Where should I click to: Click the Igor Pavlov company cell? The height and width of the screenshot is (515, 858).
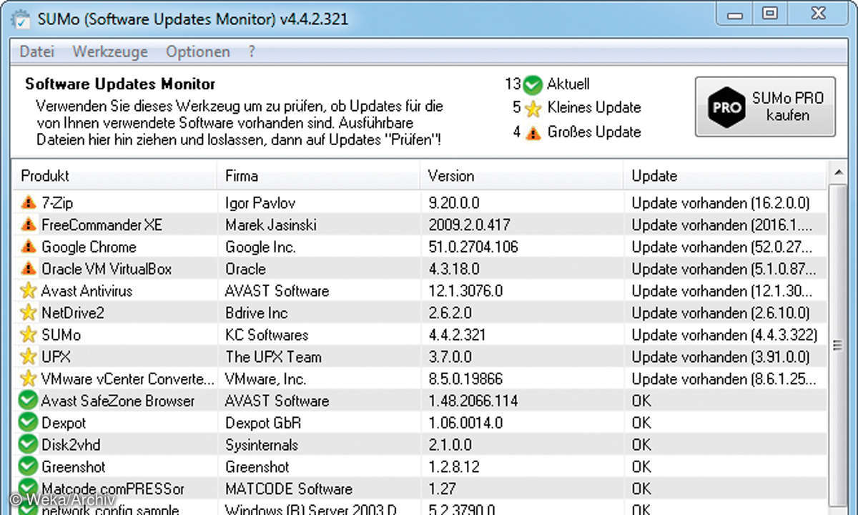(x=260, y=203)
